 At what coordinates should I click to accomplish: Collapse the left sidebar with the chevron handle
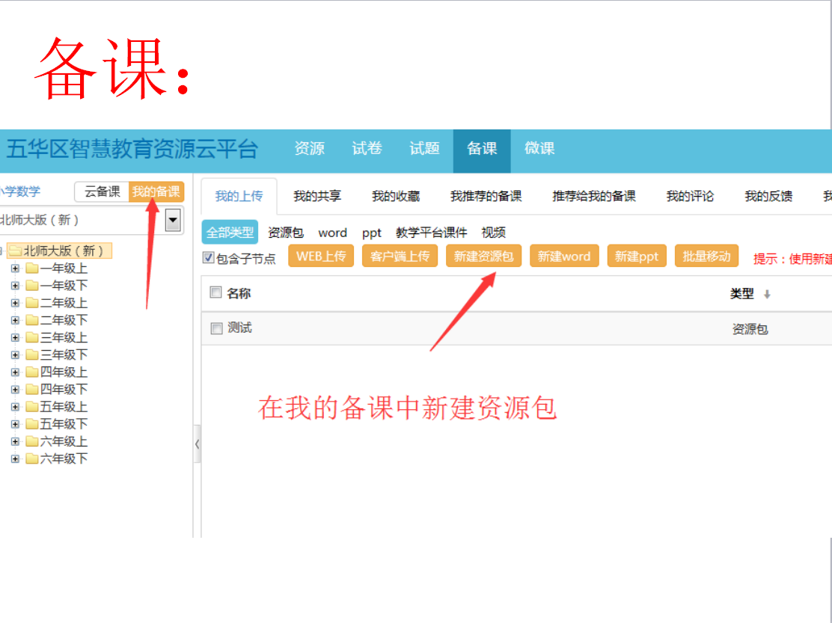pos(198,444)
